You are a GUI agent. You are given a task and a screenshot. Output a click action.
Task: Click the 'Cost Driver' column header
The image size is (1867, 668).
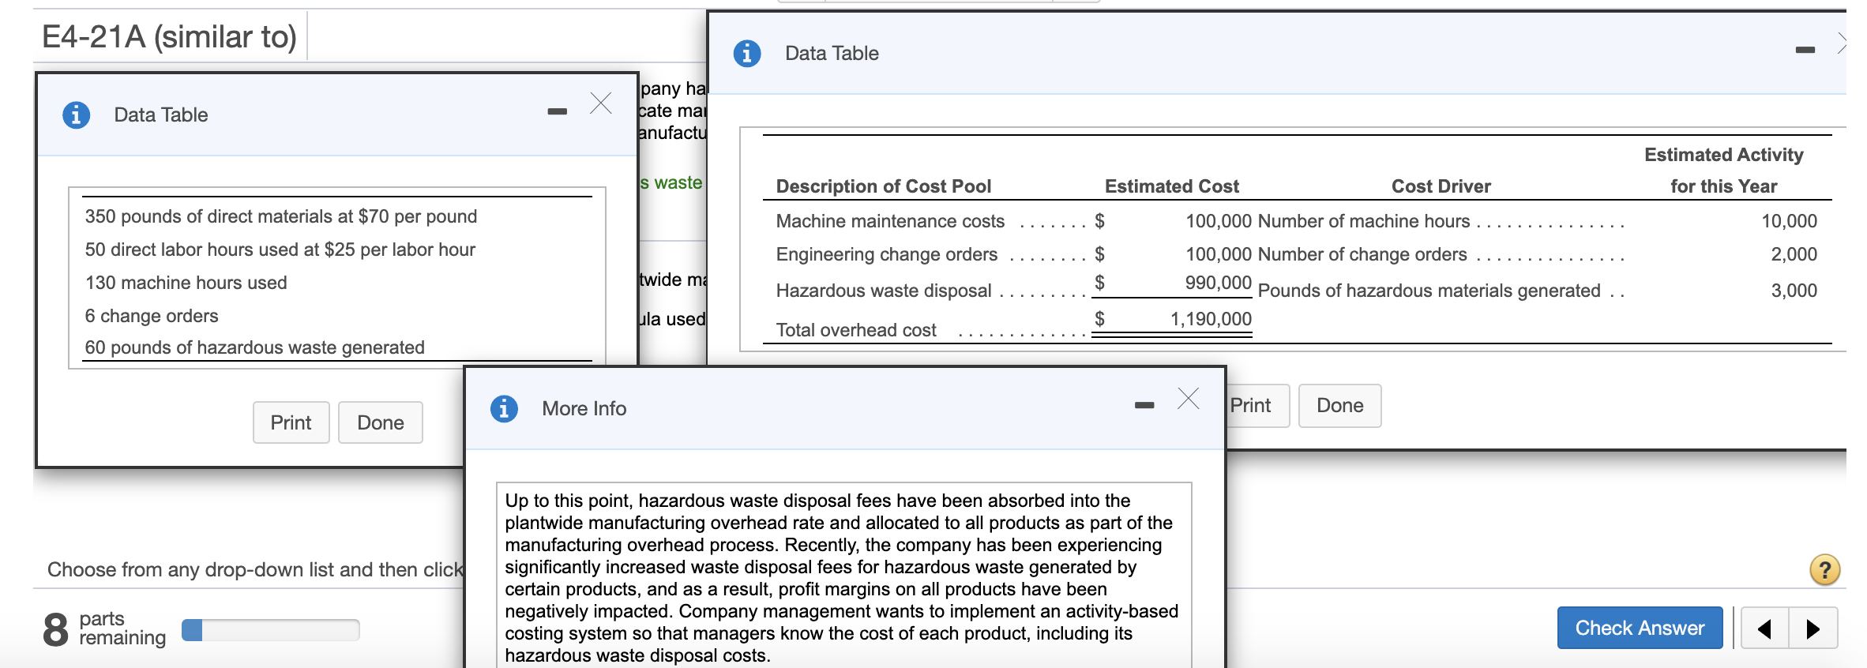(x=1441, y=186)
